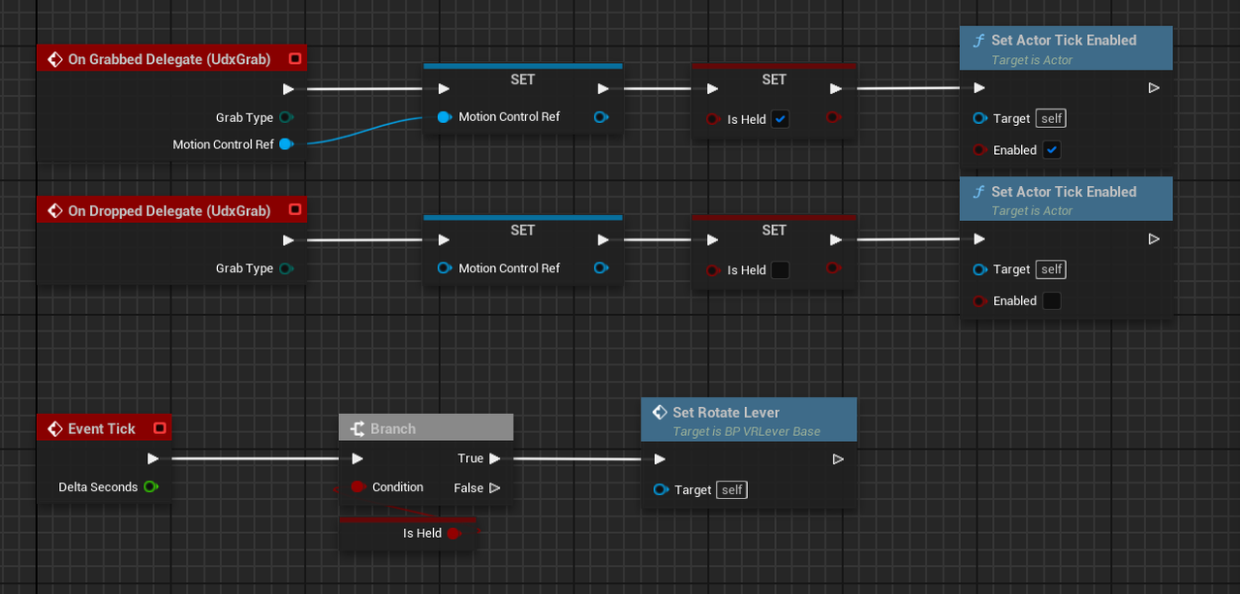1240x594 pixels.
Task: Click the Branch node's False execution pin
Action: 495,487
